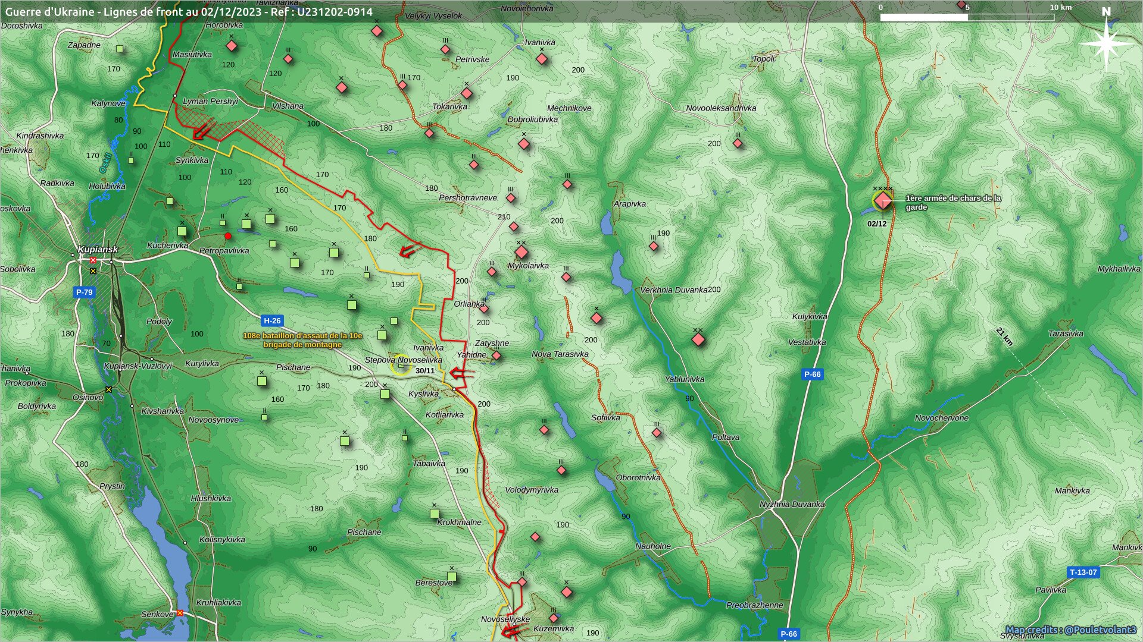Click the 02/12 date label under army marker
Image resolution: width=1143 pixels, height=642 pixels.
click(x=877, y=224)
